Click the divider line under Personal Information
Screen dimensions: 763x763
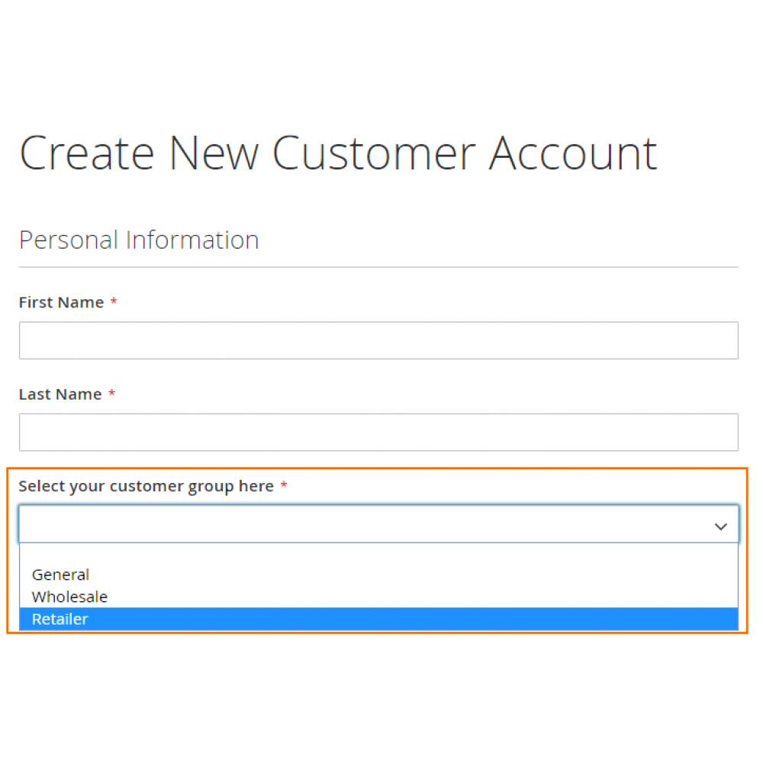click(378, 267)
